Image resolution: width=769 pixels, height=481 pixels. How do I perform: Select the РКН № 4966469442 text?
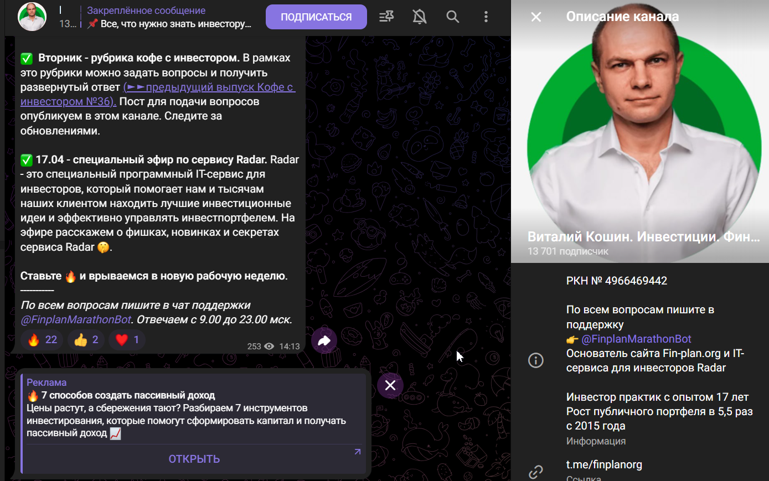coord(617,281)
